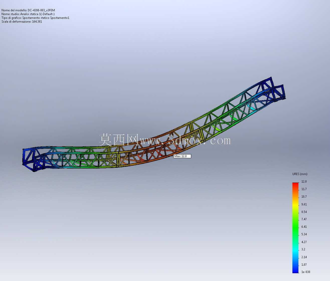The height and width of the screenshot is (281, 330).
Task: Click the 12.8 value on legend scale
Action: [304, 182]
